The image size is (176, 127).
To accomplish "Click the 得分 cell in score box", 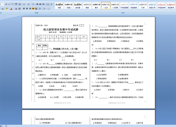I will 39,45.
